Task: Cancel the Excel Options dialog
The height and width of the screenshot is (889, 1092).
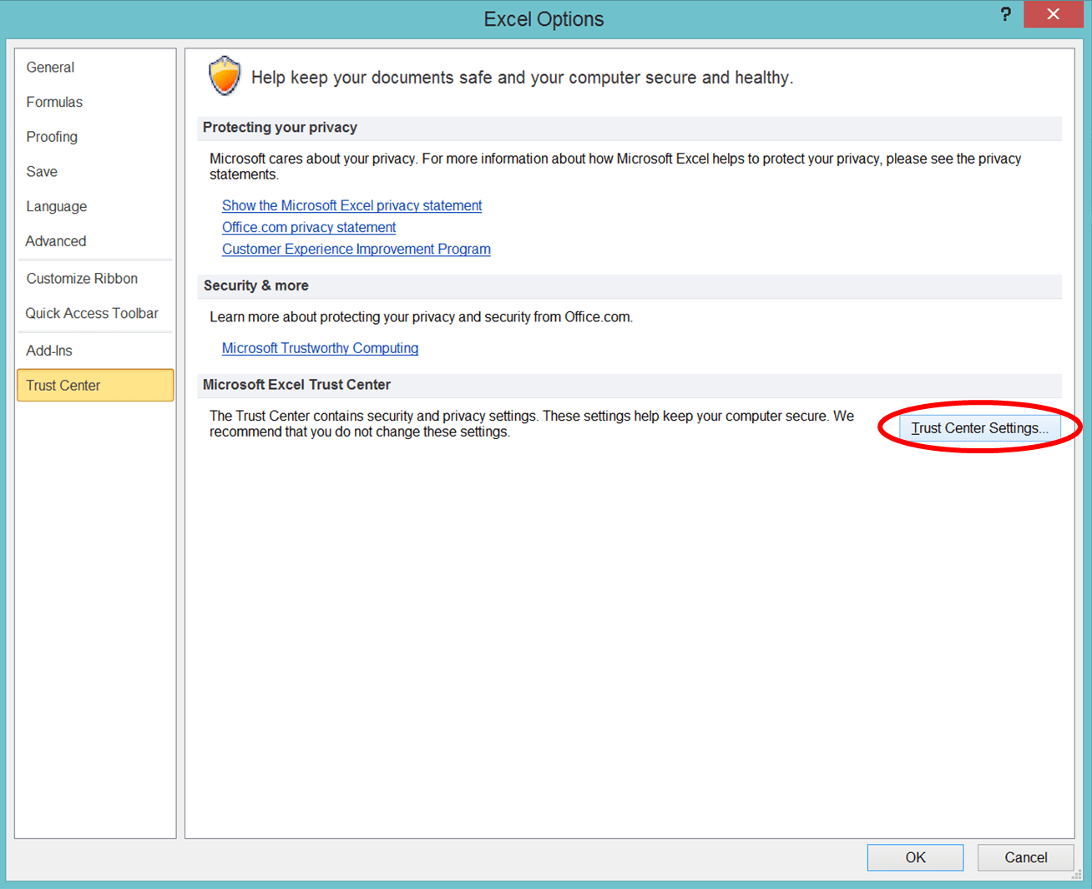Action: (x=1025, y=857)
